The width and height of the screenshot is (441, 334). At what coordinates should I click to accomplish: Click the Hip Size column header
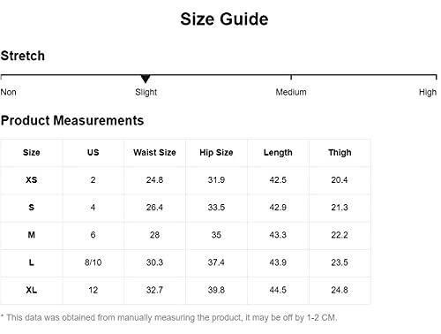pyautogui.click(x=216, y=153)
